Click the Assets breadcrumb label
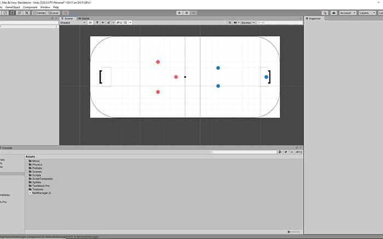The height and width of the screenshot is (239, 383). click(30, 157)
